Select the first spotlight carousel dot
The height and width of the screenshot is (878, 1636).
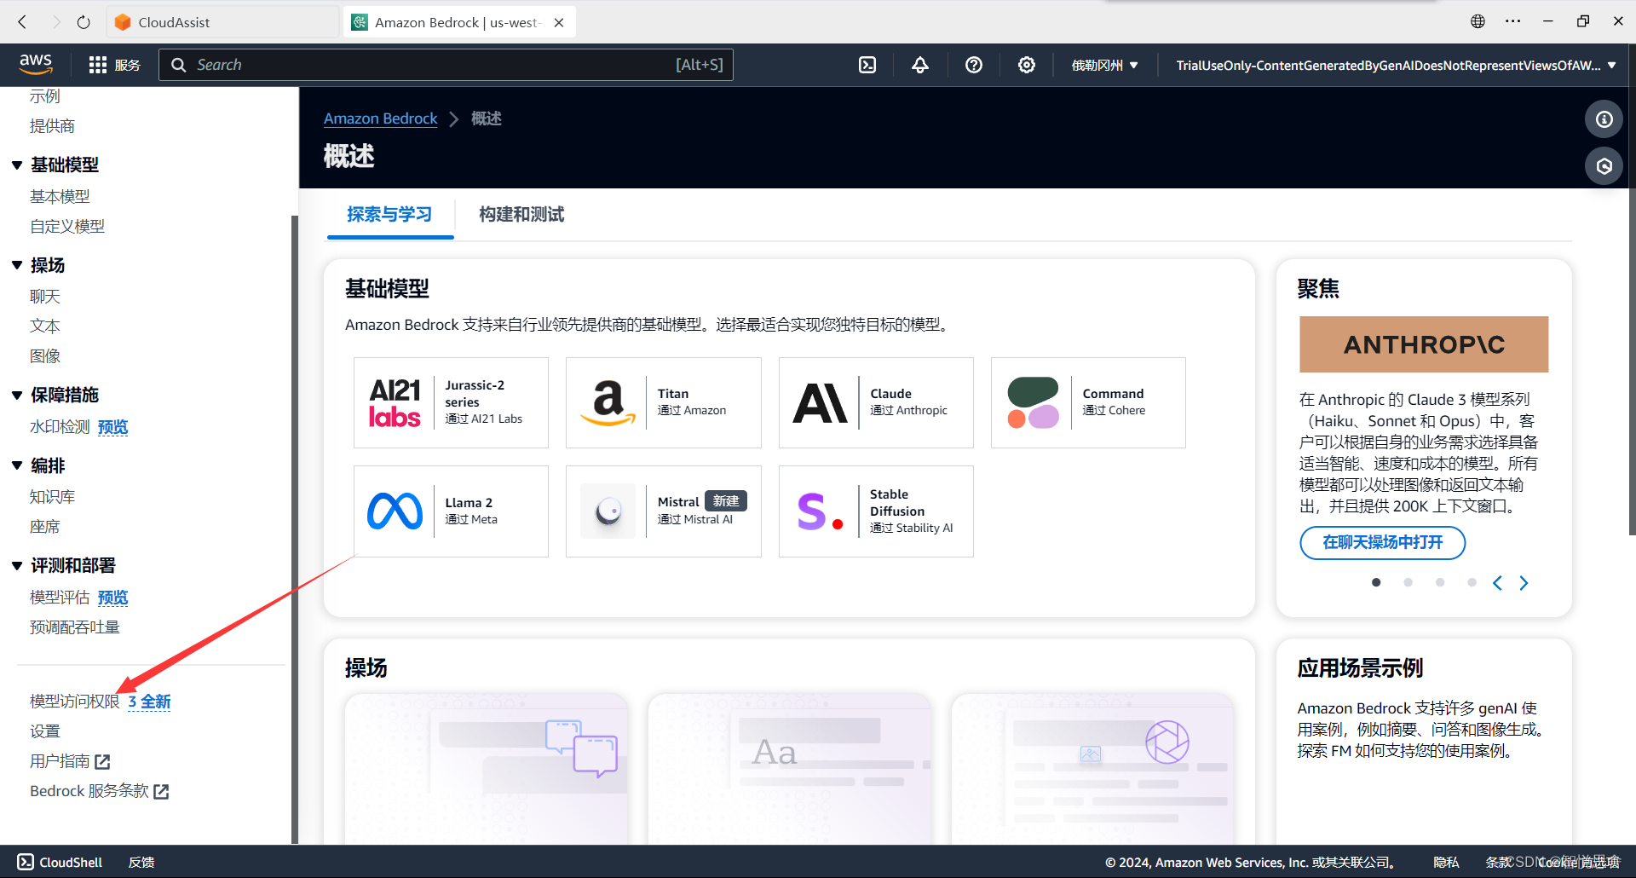click(x=1376, y=582)
